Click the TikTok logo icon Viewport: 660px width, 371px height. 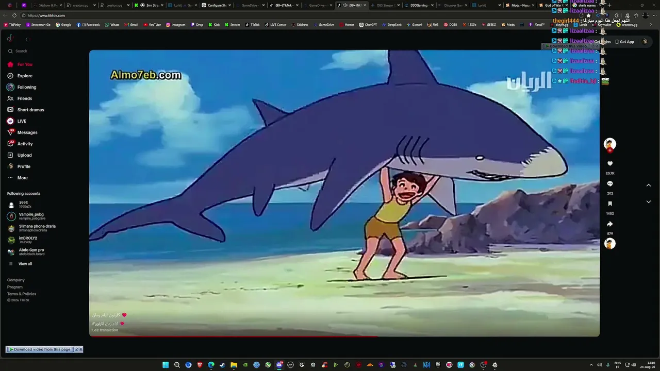click(10, 38)
